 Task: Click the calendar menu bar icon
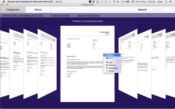[x=133, y=2]
